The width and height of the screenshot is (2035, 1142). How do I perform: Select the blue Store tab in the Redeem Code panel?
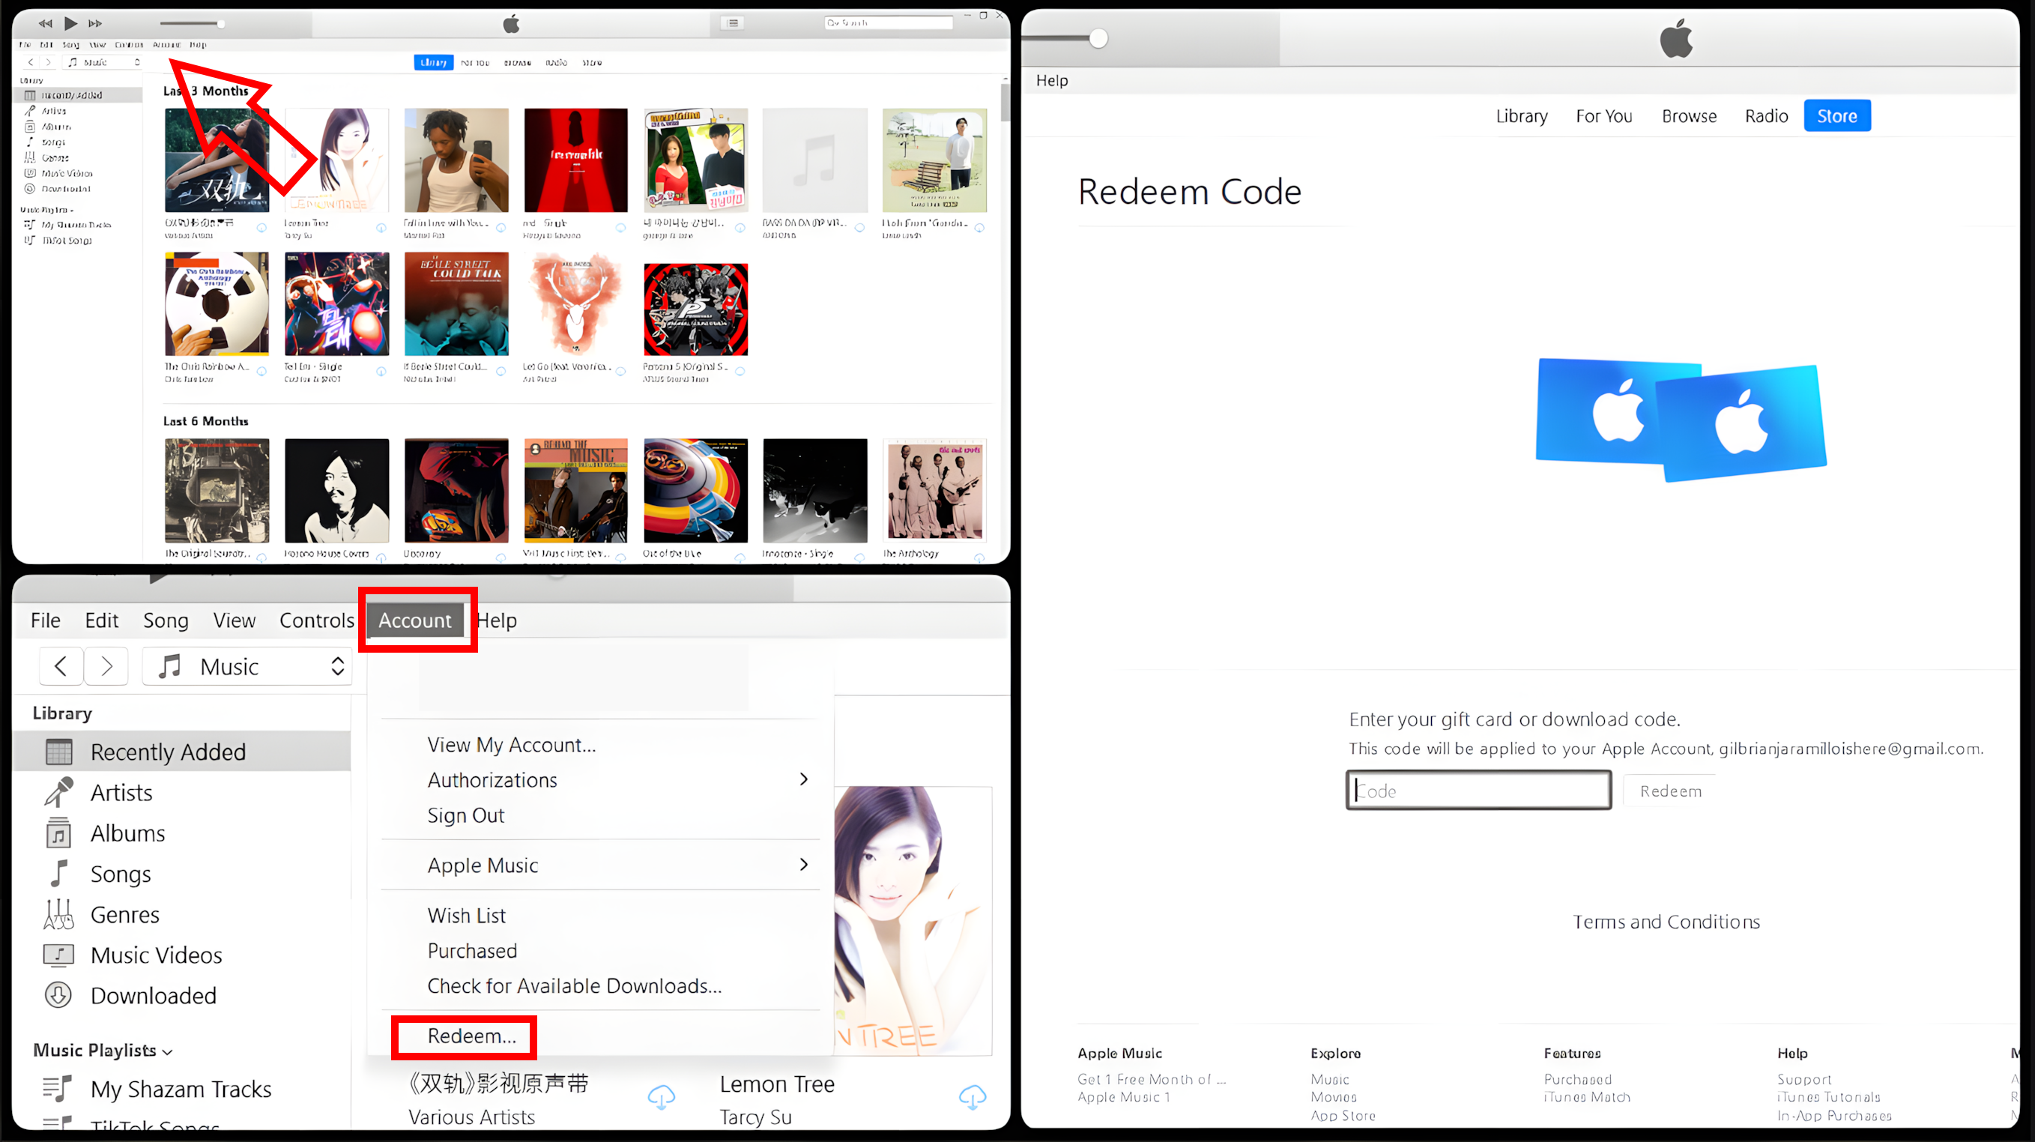pyautogui.click(x=1836, y=116)
